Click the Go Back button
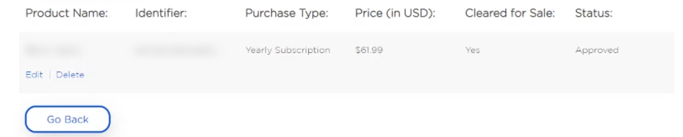The width and height of the screenshot is (683, 137). pyautogui.click(x=68, y=119)
